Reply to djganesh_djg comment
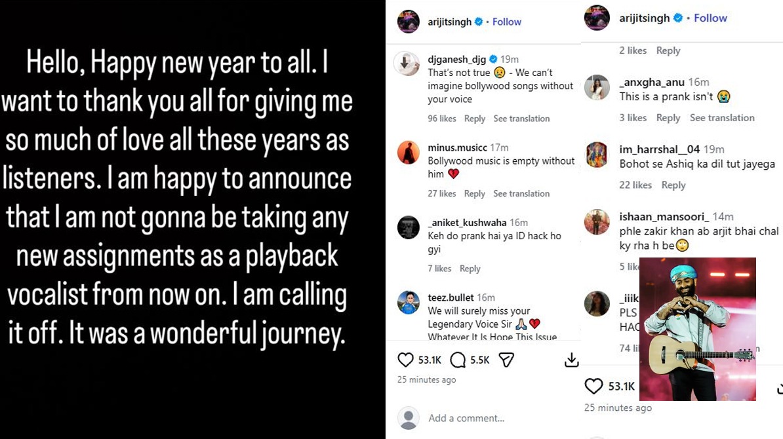This screenshot has width=783, height=439. click(475, 119)
